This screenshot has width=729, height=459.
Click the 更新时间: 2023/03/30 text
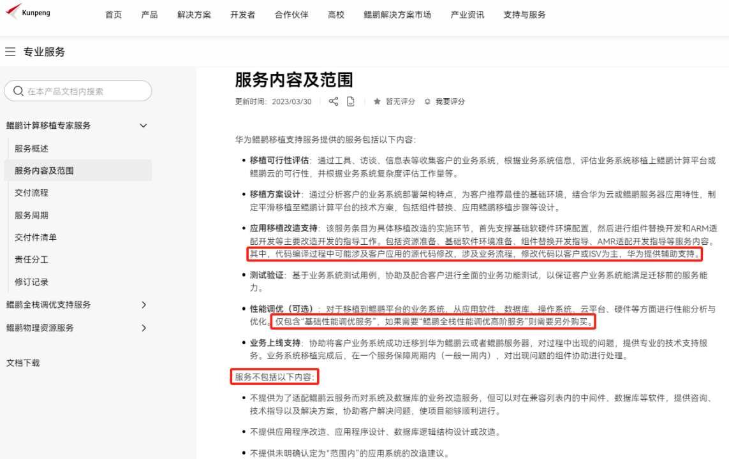point(274,101)
